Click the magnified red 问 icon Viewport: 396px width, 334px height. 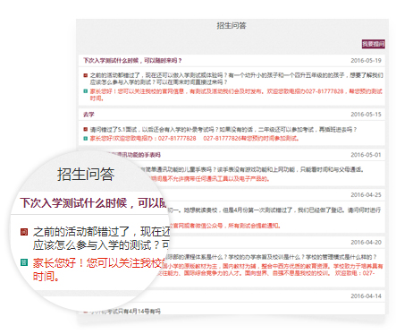pyautogui.click(x=24, y=232)
